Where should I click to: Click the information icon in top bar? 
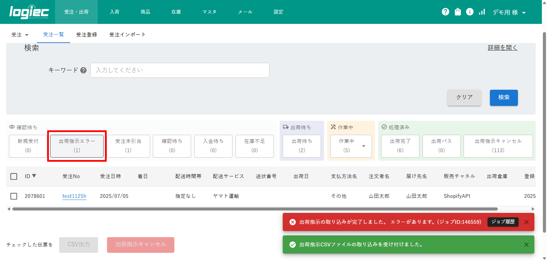point(470,12)
